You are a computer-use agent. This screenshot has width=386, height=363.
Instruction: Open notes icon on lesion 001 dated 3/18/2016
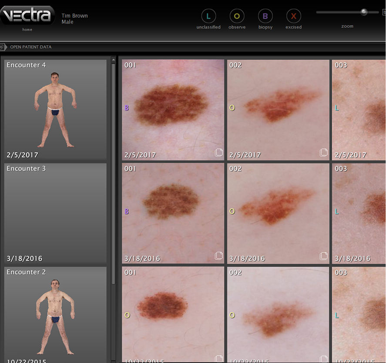click(218, 256)
